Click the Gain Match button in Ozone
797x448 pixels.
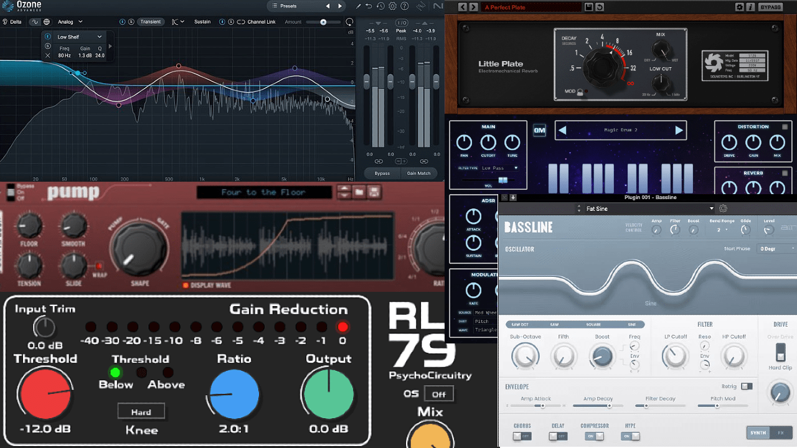(418, 173)
